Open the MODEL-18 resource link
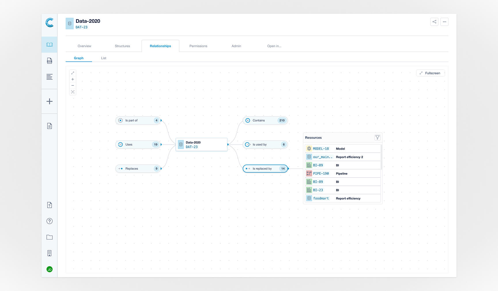 321,149
